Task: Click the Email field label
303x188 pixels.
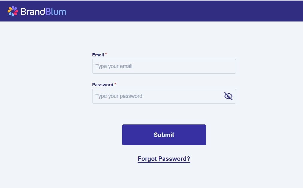Action: coord(98,55)
